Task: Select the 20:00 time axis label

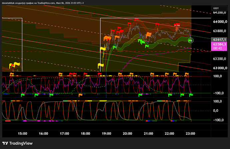Action: (x=127, y=133)
